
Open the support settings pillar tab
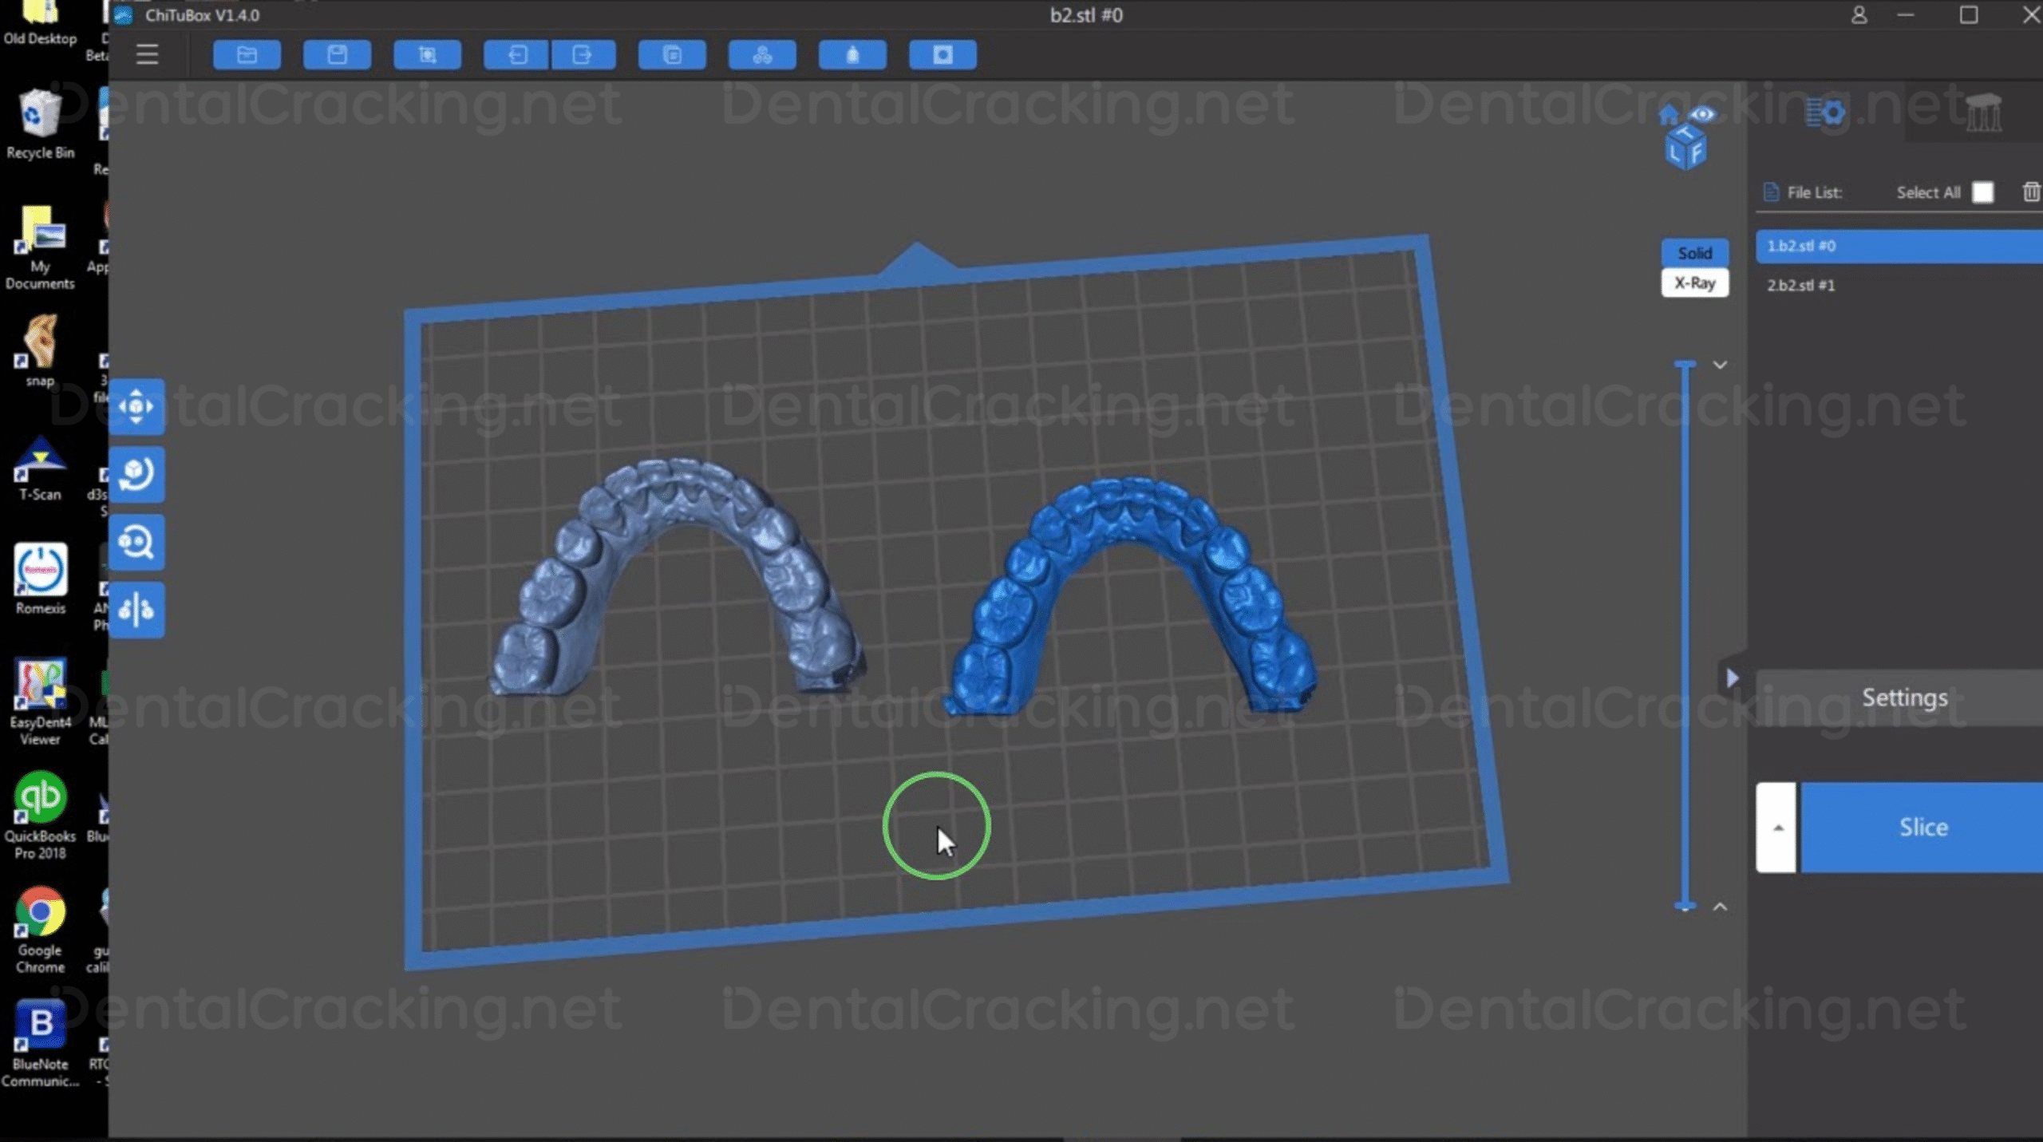[1982, 114]
